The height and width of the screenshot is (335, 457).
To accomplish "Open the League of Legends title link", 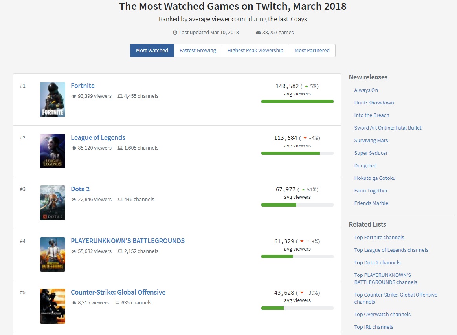I will [98, 137].
